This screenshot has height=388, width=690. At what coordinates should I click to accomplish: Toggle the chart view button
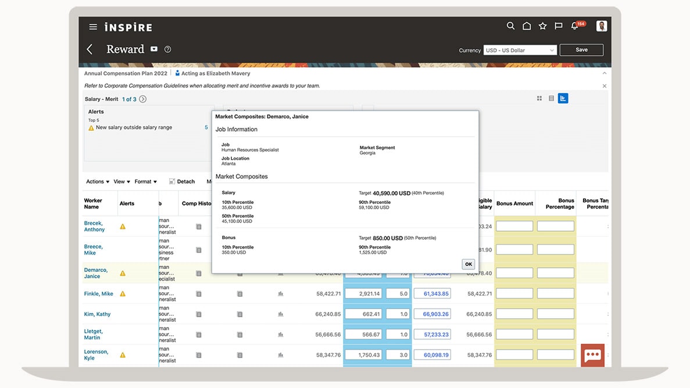[x=563, y=99]
